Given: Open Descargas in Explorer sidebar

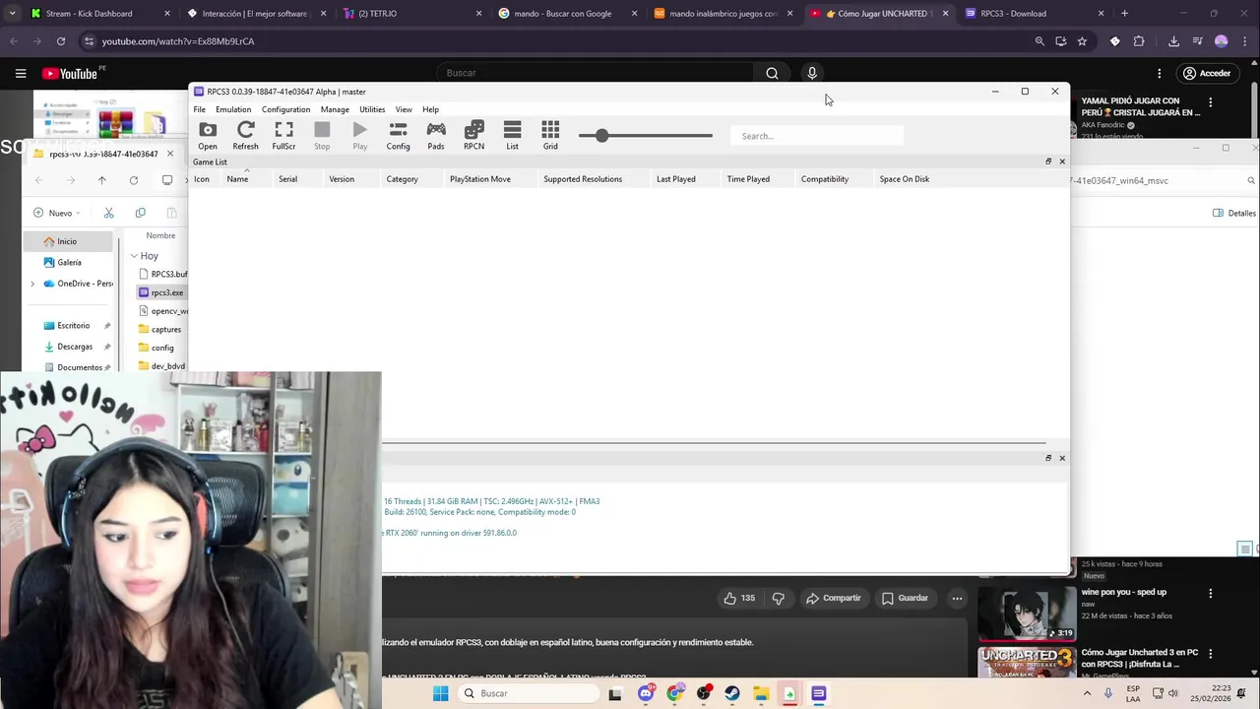Looking at the screenshot, I should [68, 347].
